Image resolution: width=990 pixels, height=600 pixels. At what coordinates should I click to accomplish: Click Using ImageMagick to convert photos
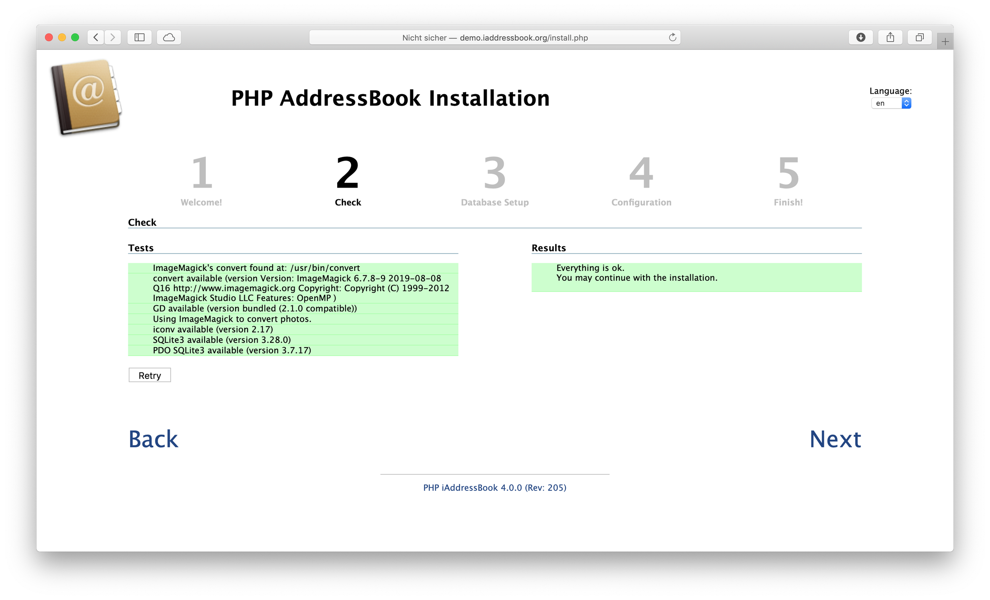coord(293,319)
